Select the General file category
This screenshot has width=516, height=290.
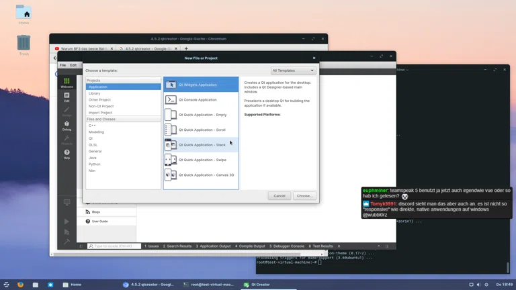[x=124, y=151]
